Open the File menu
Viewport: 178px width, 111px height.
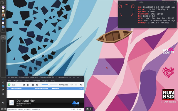click(10, 81)
